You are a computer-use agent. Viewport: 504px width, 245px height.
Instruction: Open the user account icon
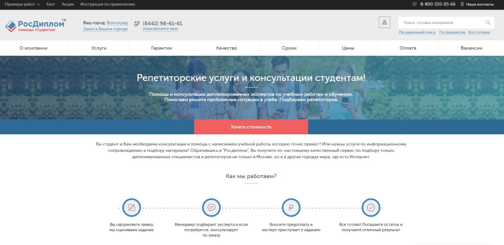coord(384,22)
